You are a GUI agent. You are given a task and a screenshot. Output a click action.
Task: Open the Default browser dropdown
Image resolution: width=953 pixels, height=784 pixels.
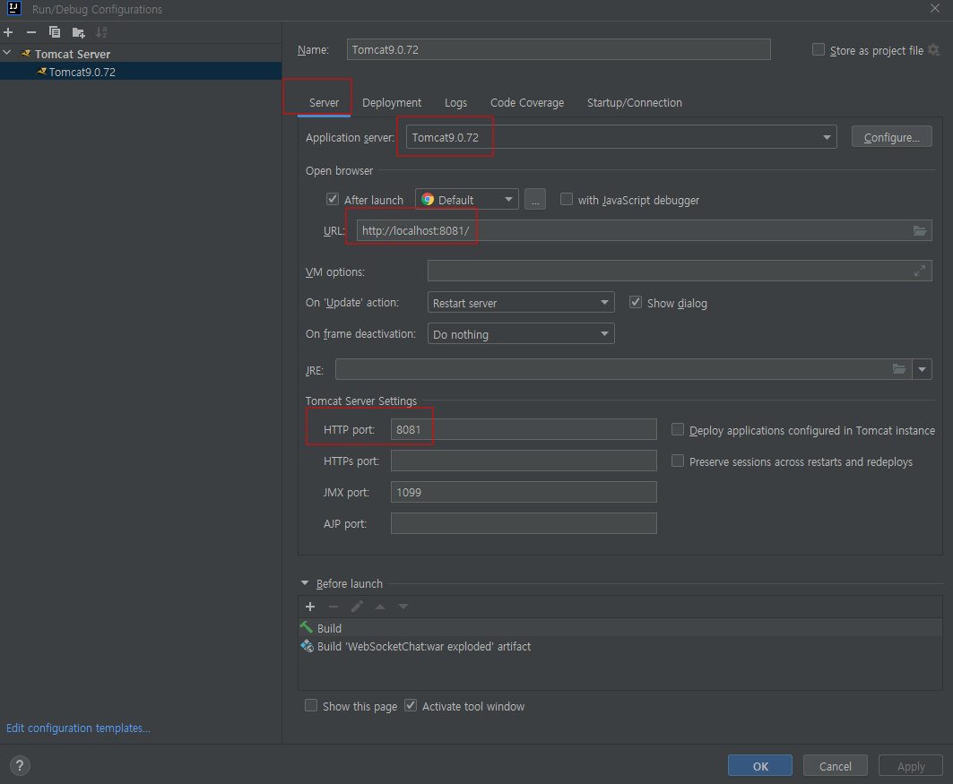tap(467, 199)
